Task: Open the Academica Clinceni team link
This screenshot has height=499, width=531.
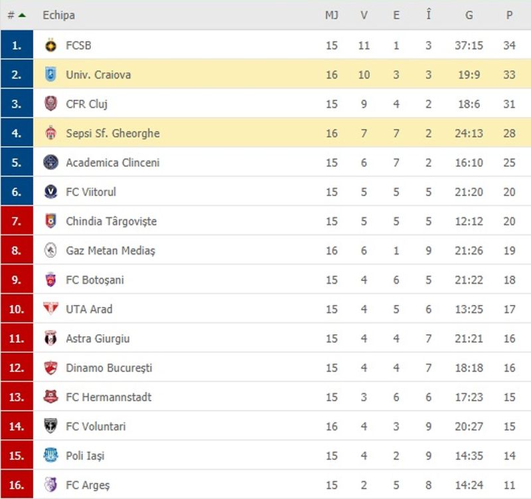Action: click(112, 163)
